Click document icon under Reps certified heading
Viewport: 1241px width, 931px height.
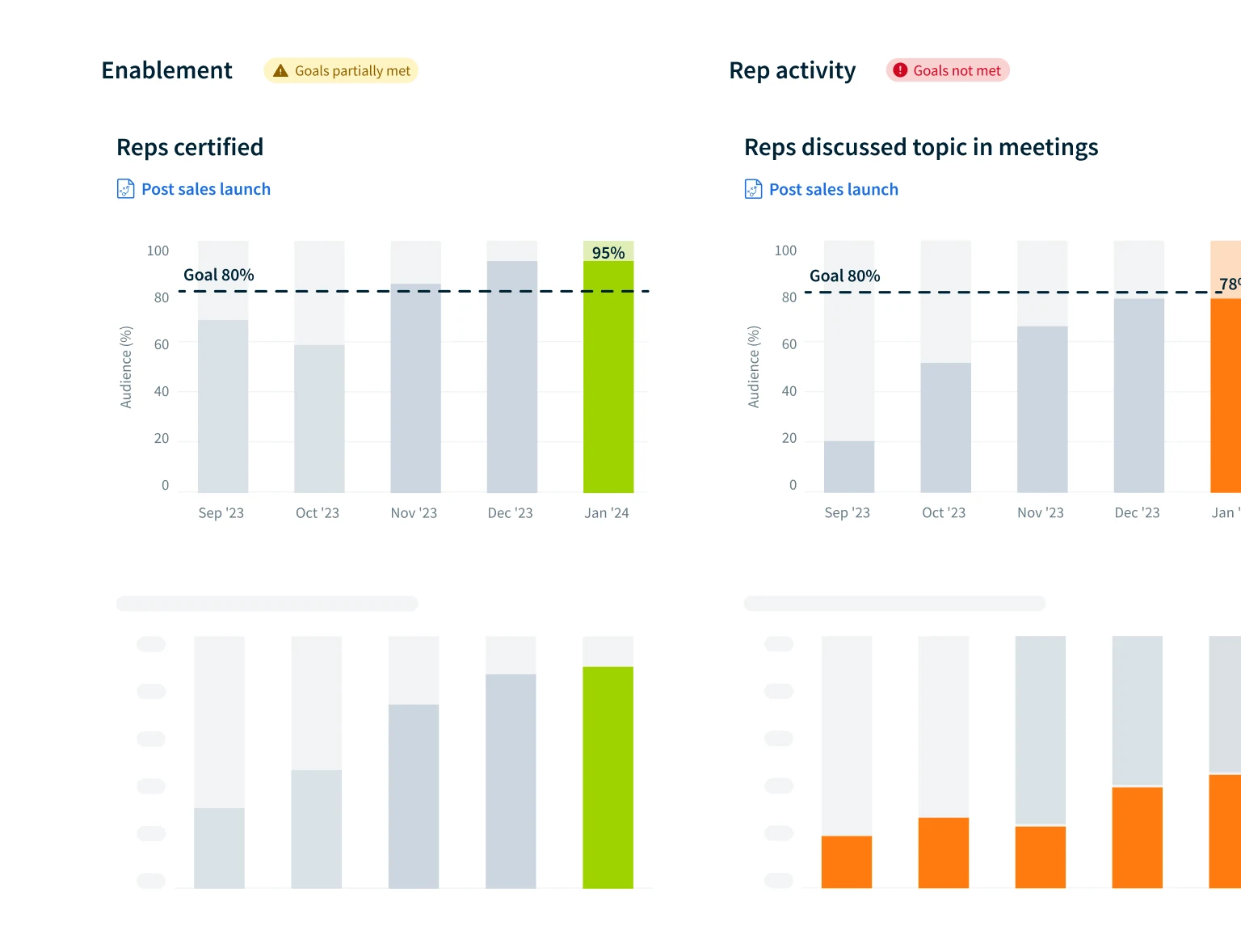click(125, 189)
